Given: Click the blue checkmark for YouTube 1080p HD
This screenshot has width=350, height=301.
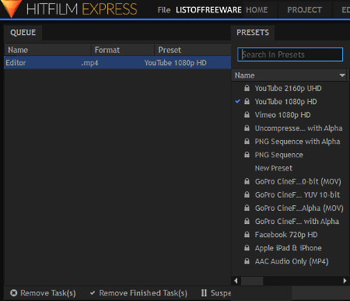Looking at the screenshot, I should coord(237,101).
